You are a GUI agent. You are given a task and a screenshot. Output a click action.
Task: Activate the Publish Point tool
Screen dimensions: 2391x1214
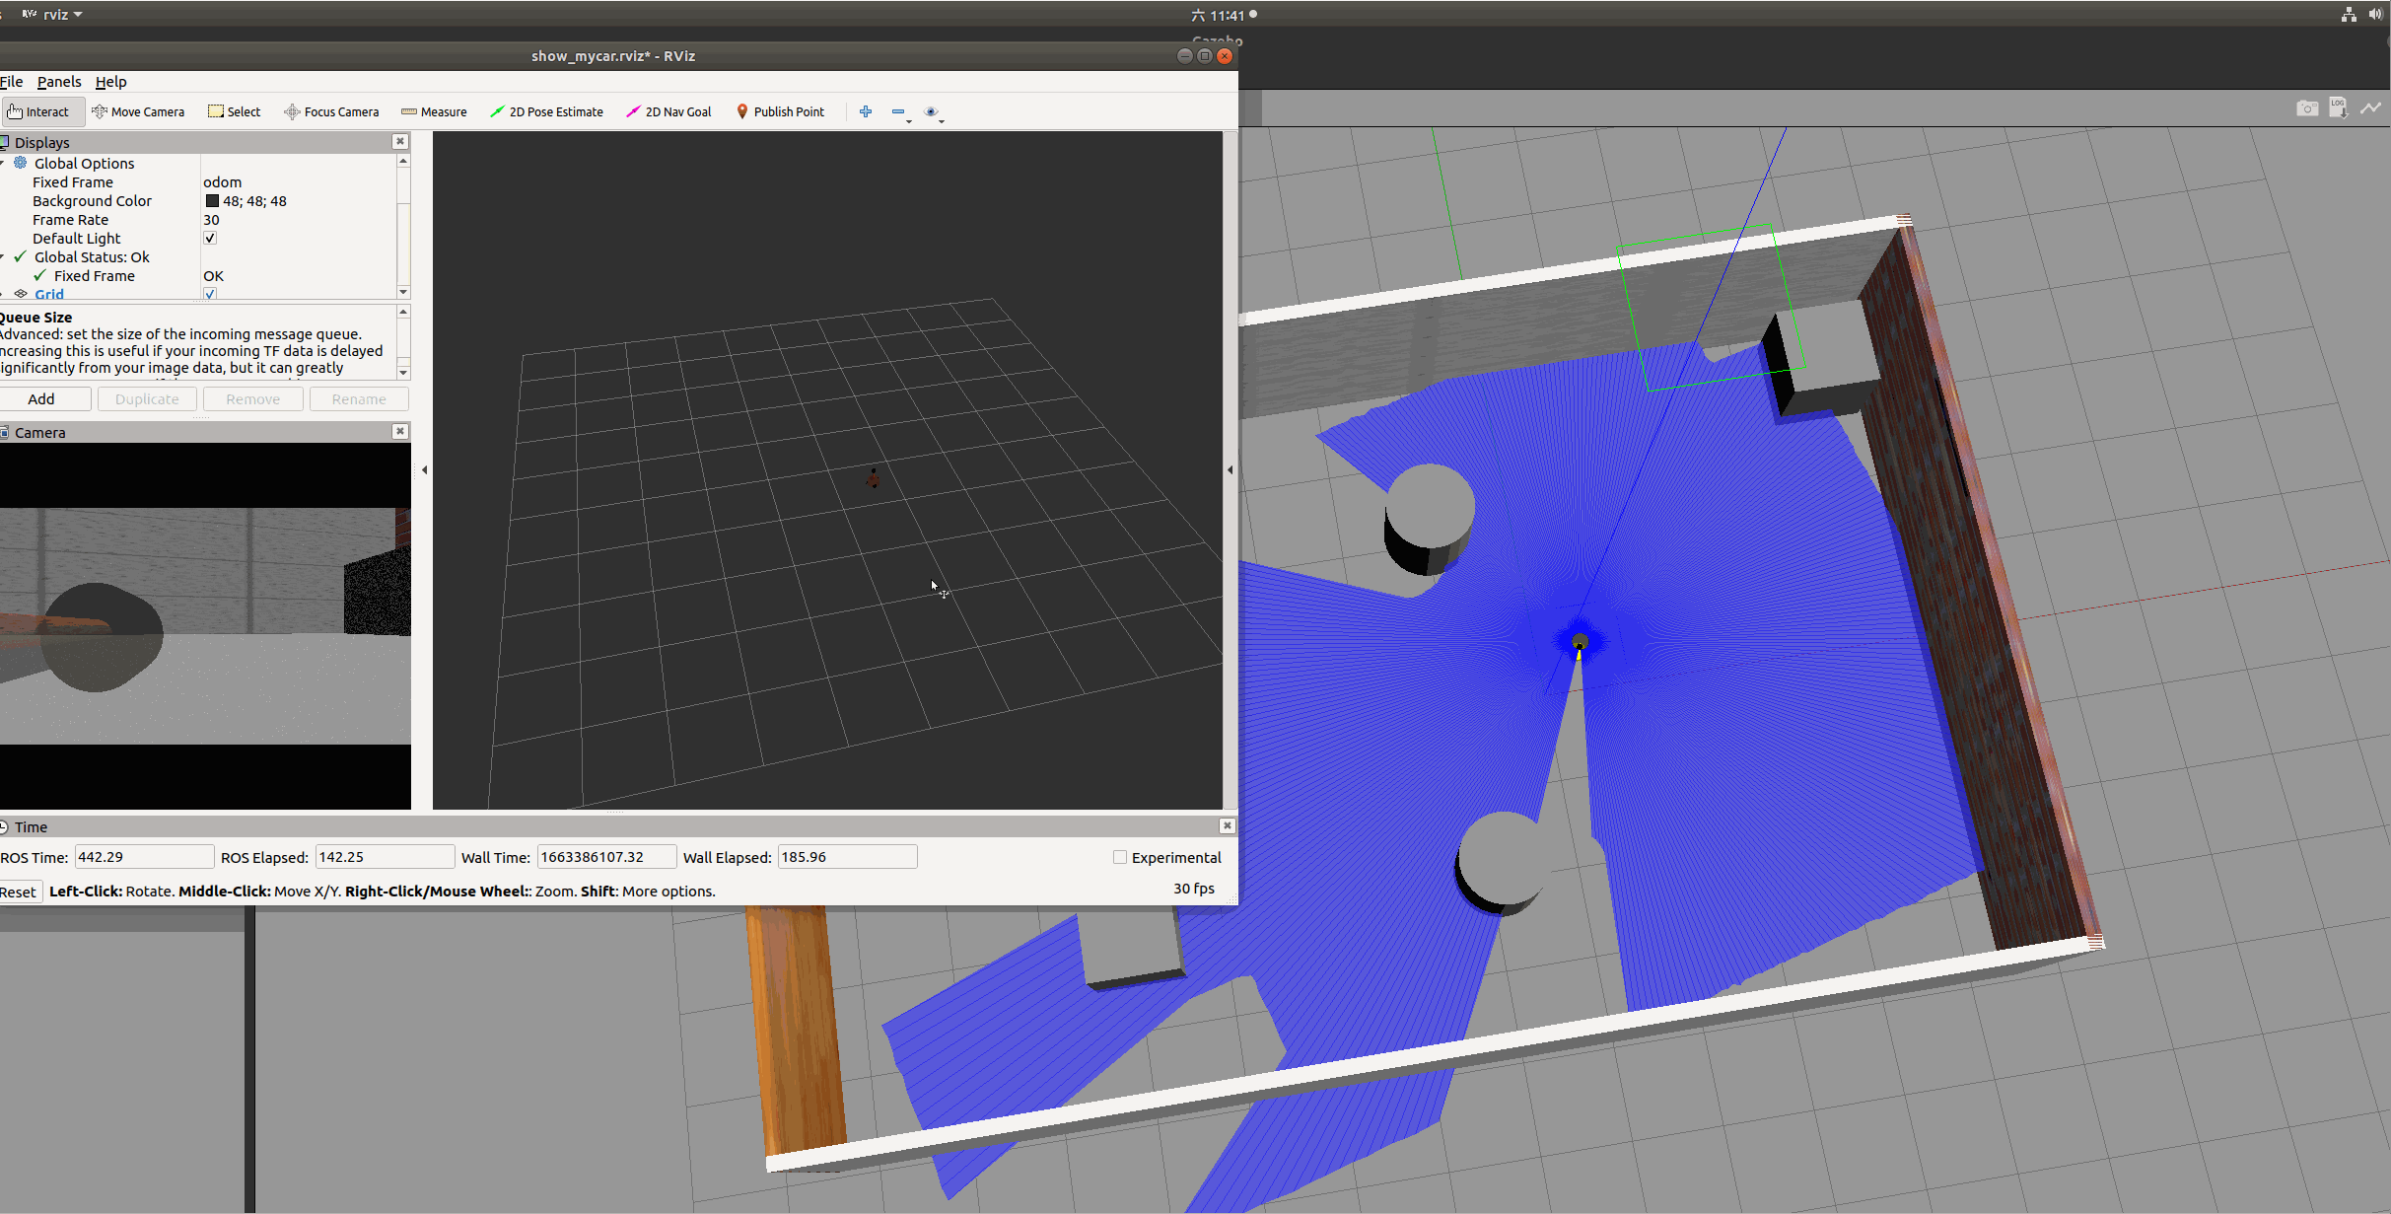point(780,111)
